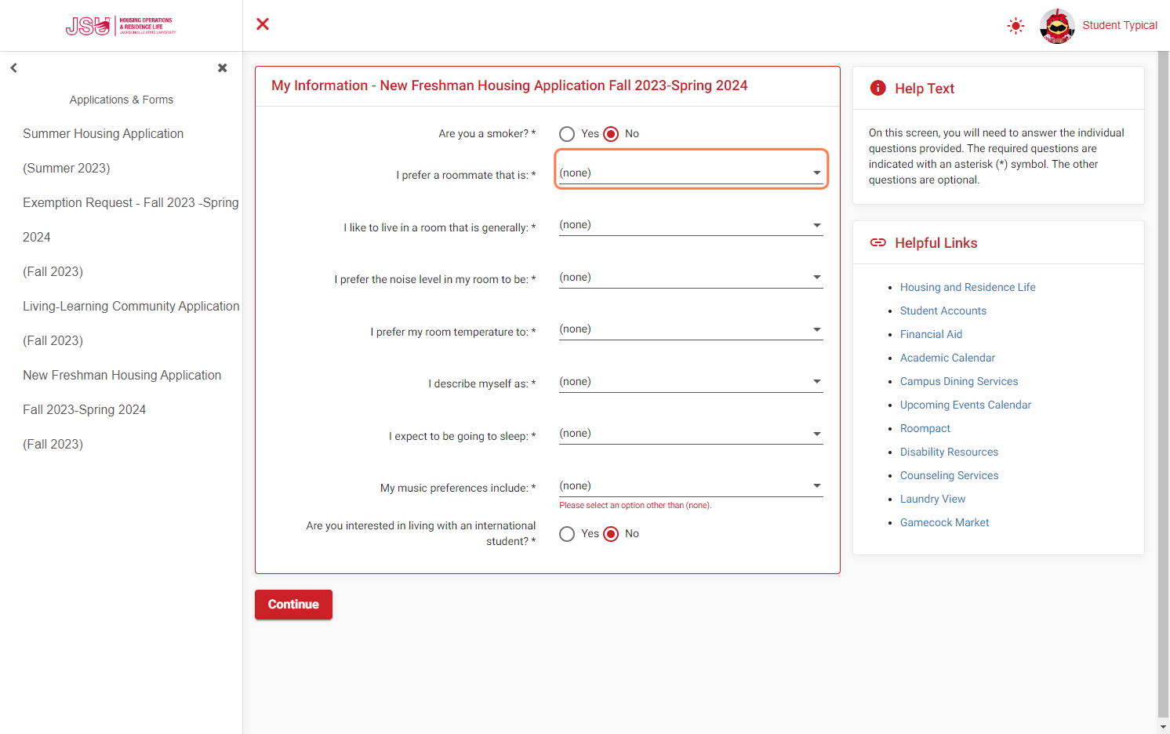
Task: Open the Disability Resources link
Action: point(949,452)
